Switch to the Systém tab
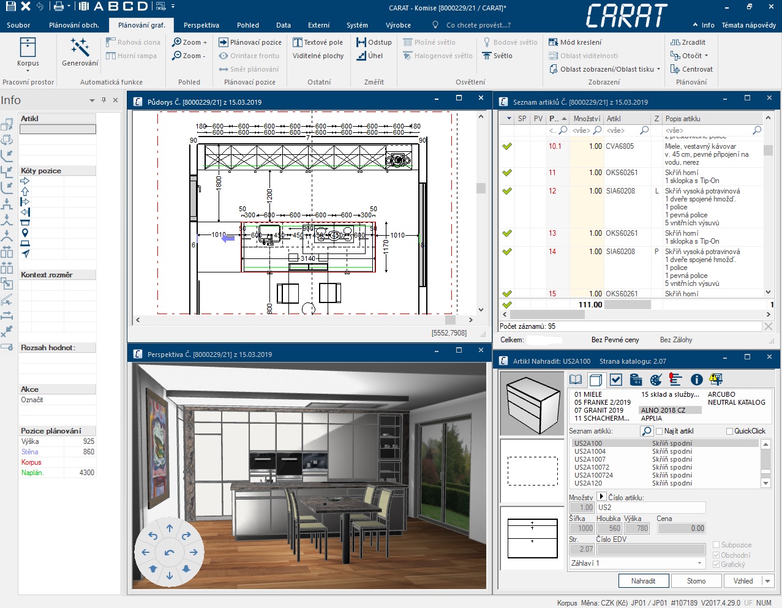 357,25
